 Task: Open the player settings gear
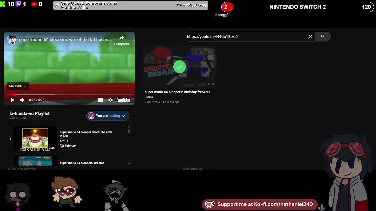click(x=110, y=100)
